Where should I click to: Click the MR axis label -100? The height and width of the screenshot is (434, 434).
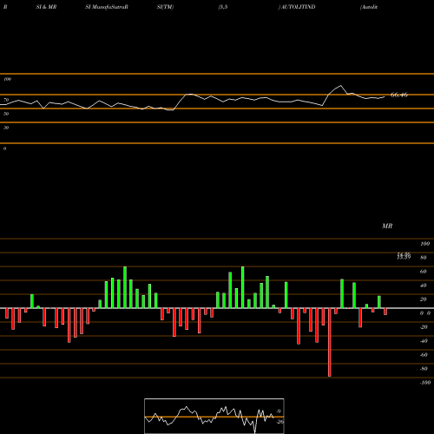coord(425,383)
